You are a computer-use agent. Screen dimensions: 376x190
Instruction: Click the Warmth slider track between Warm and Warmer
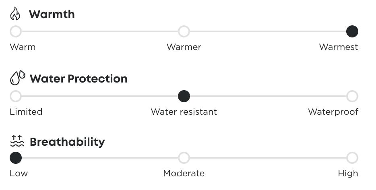click(x=100, y=31)
